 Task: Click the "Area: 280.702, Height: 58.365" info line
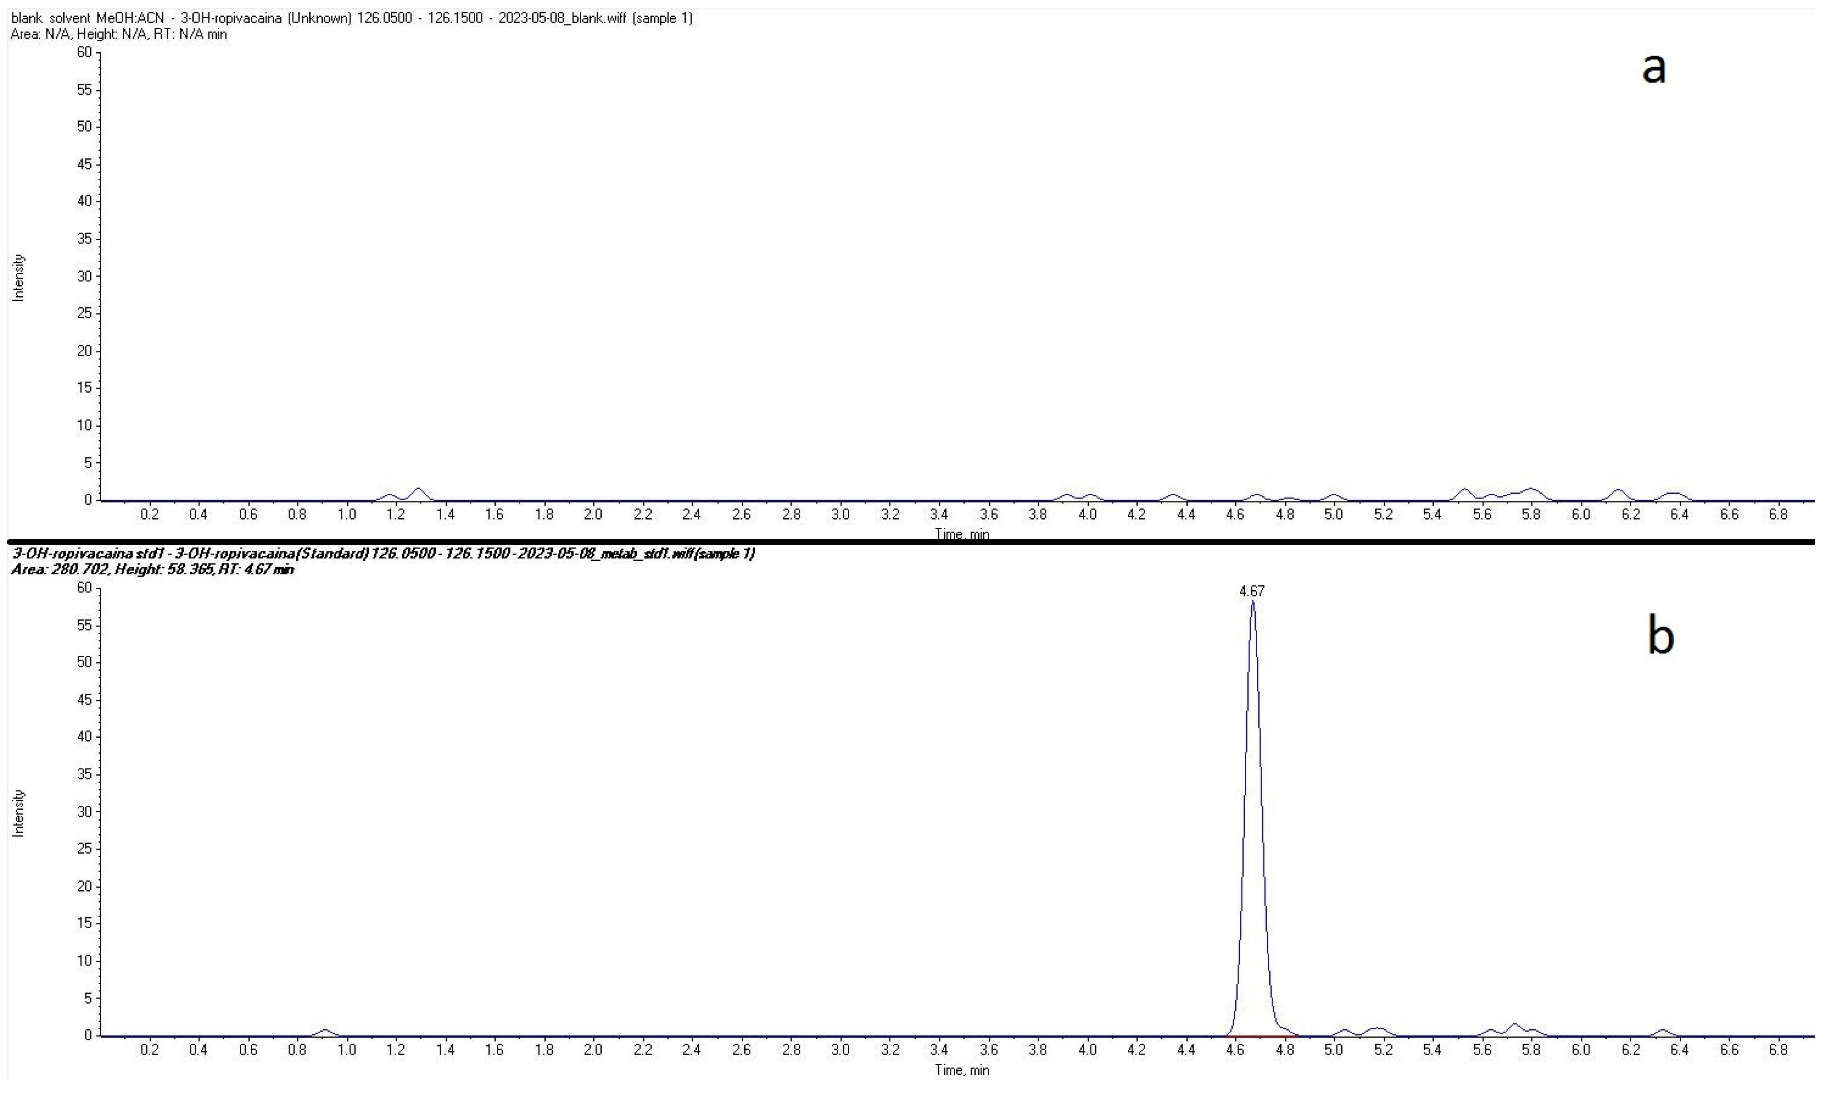pos(152,569)
